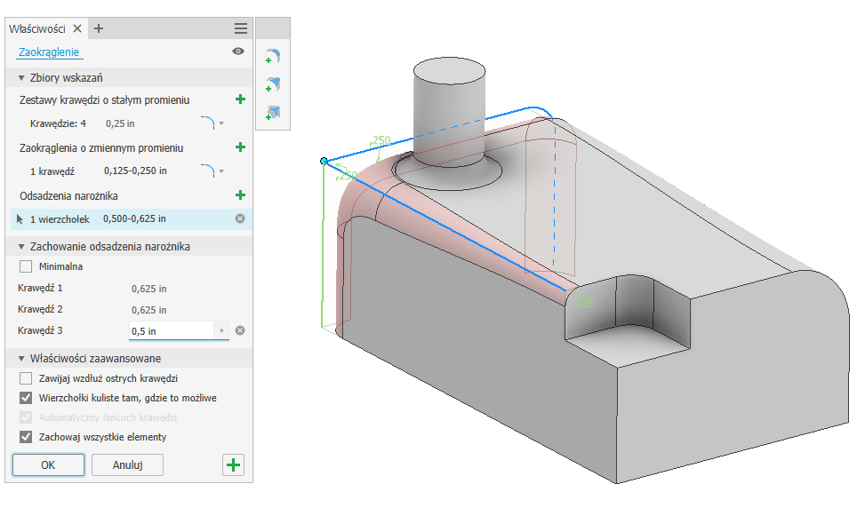This screenshot has height=508, width=857.
Task: Add a new panel tab with plus
Action: (x=99, y=28)
